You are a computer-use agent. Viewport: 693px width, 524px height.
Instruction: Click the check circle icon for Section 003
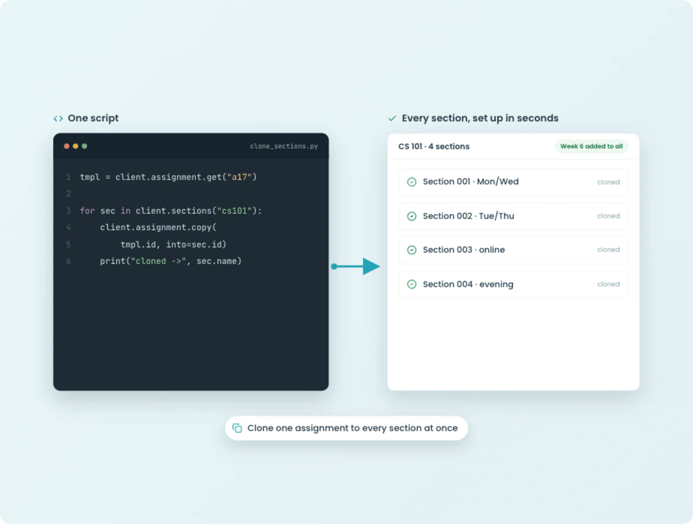click(412, 250)
